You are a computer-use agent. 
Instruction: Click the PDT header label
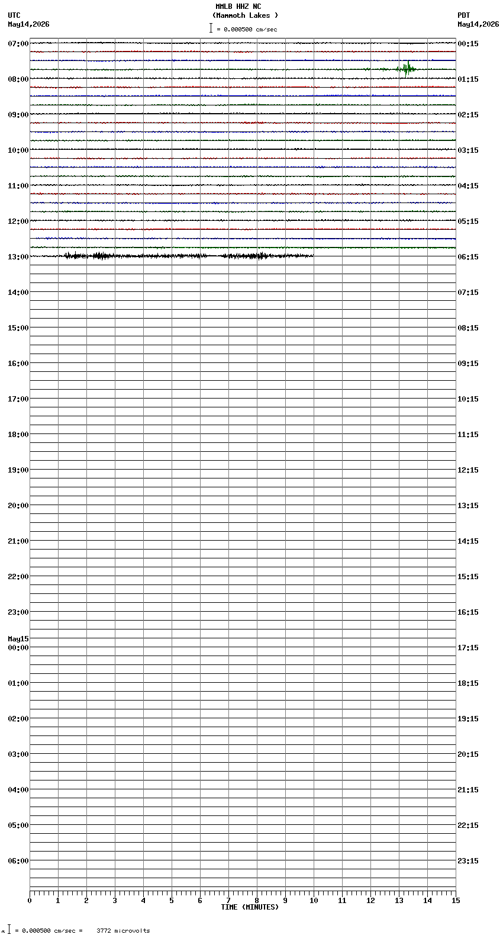point(464,15)
